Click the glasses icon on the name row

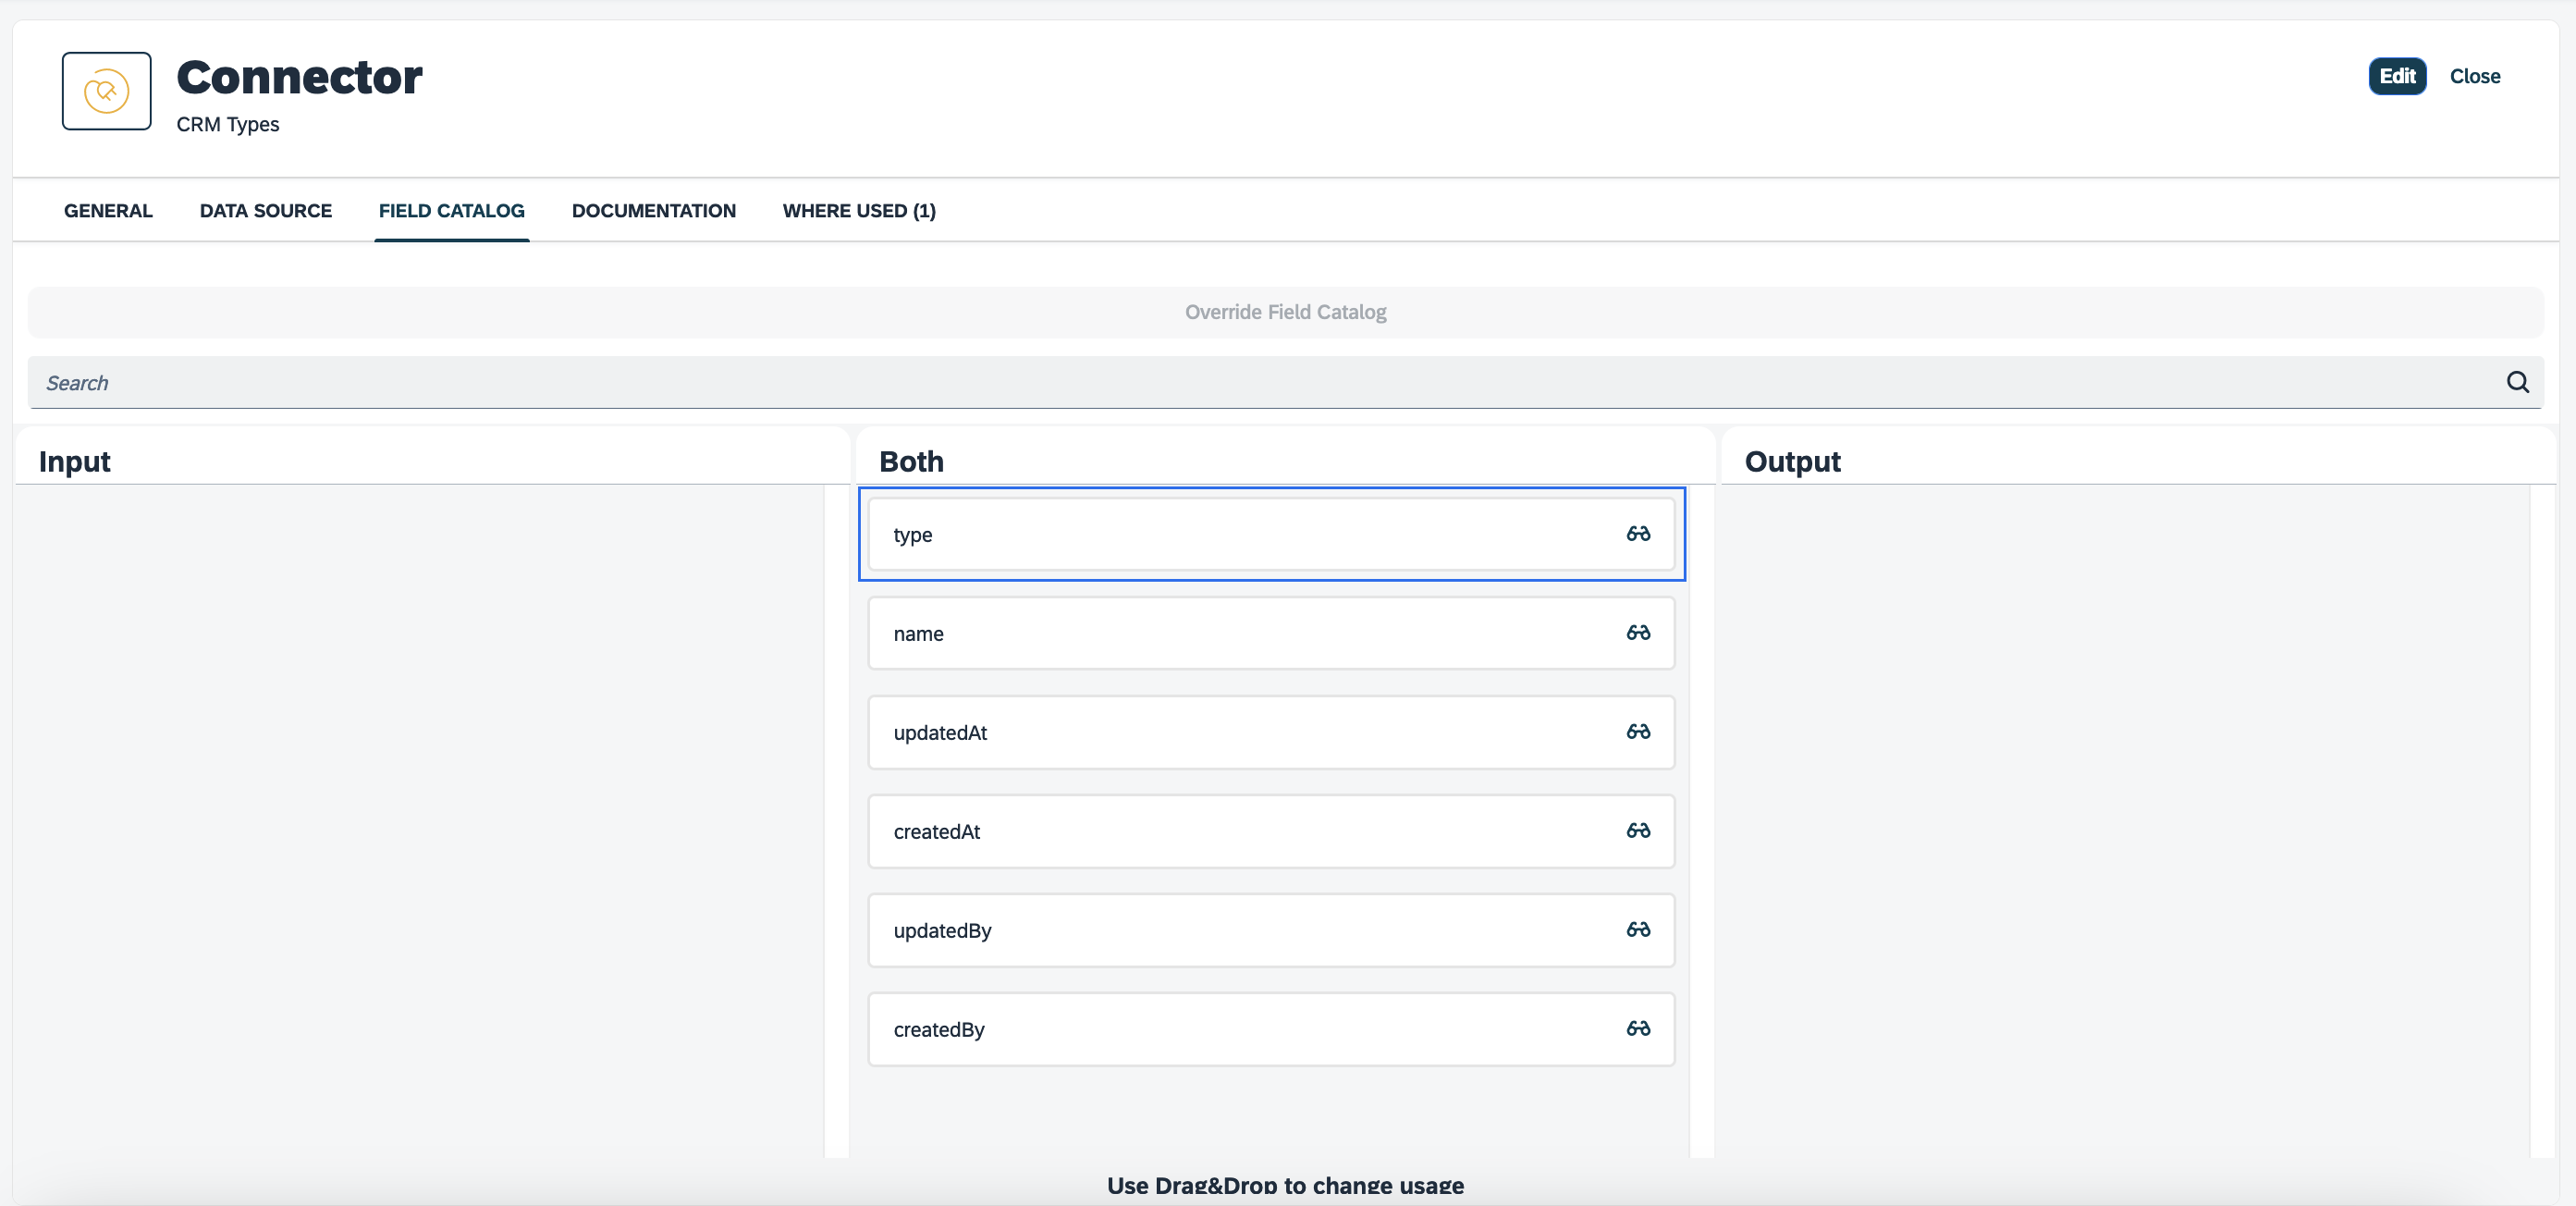click(1638, 633)
